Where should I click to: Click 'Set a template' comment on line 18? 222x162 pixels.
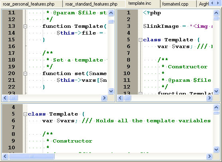pos(78,60)
